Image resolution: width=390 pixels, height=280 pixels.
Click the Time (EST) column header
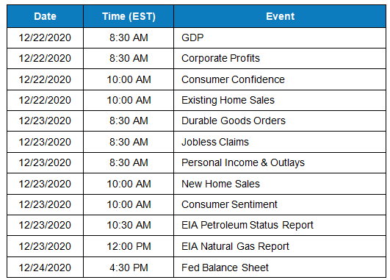coord(129,16)
